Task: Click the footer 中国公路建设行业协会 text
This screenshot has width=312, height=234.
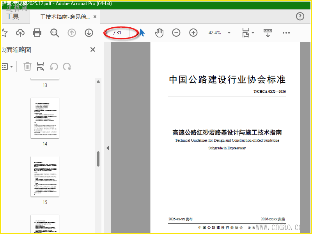Action: [x=221, y=228]
